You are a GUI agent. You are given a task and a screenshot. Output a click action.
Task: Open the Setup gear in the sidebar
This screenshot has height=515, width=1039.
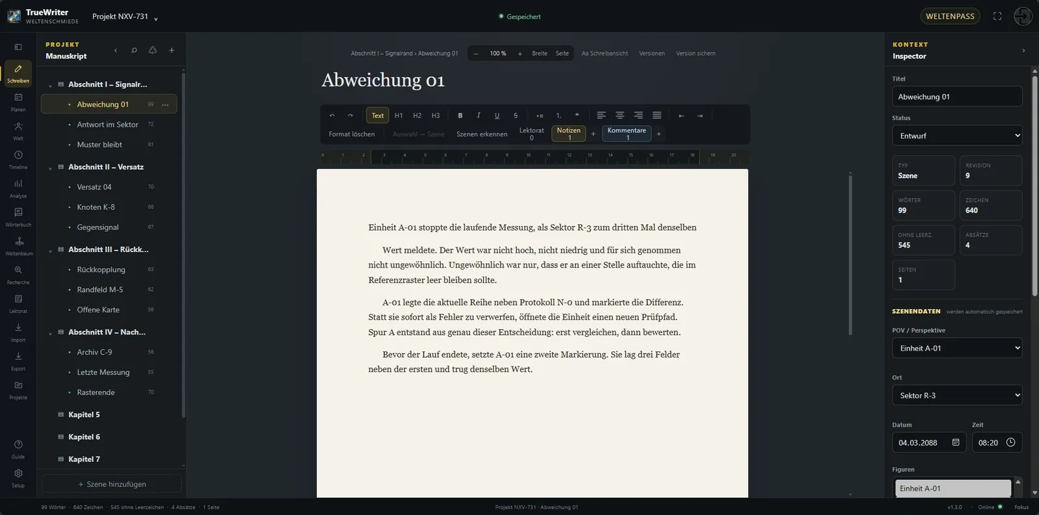(18, 477)
